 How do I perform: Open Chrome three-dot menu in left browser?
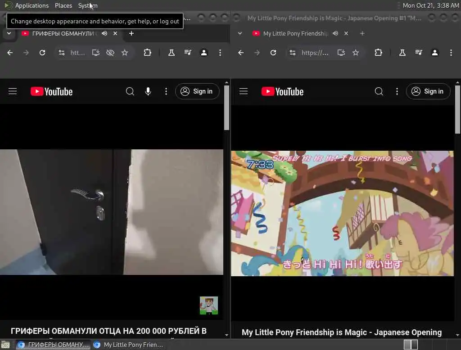[x=220, y=53]
